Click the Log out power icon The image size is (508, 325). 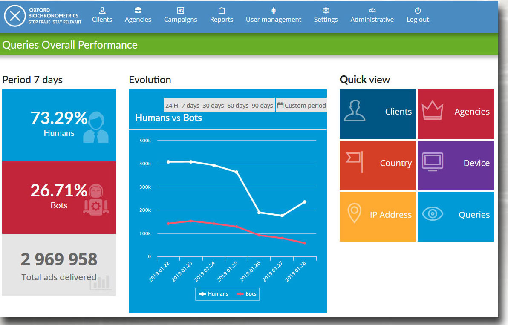click(x=418, y=10)
